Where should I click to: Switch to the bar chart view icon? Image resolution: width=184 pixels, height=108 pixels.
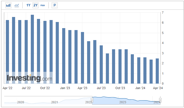pyautogui.click(x=8, y=5)
